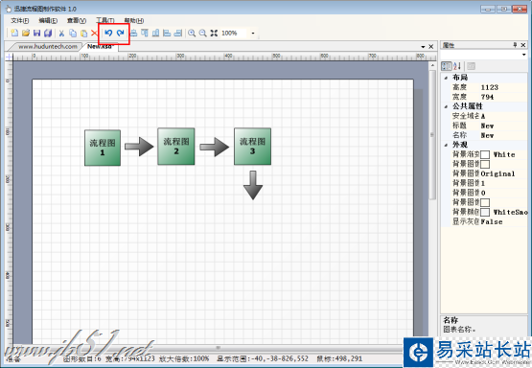The image size is (532, 368).
Task: Select the 流程图 2 shape on canvas
Action: pyautogui.click(x=176, y=147)
